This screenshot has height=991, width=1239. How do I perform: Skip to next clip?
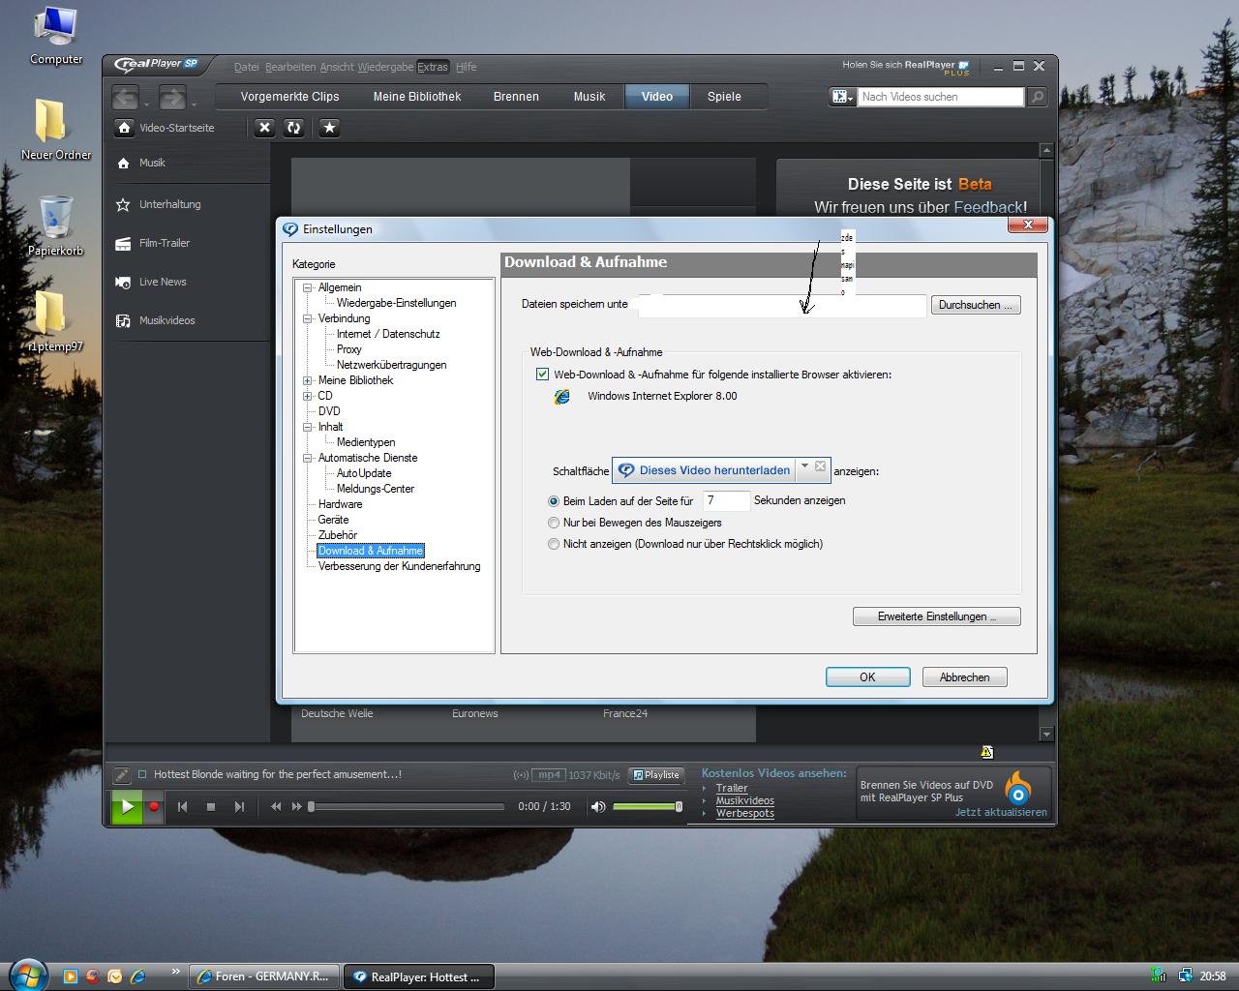239,806
